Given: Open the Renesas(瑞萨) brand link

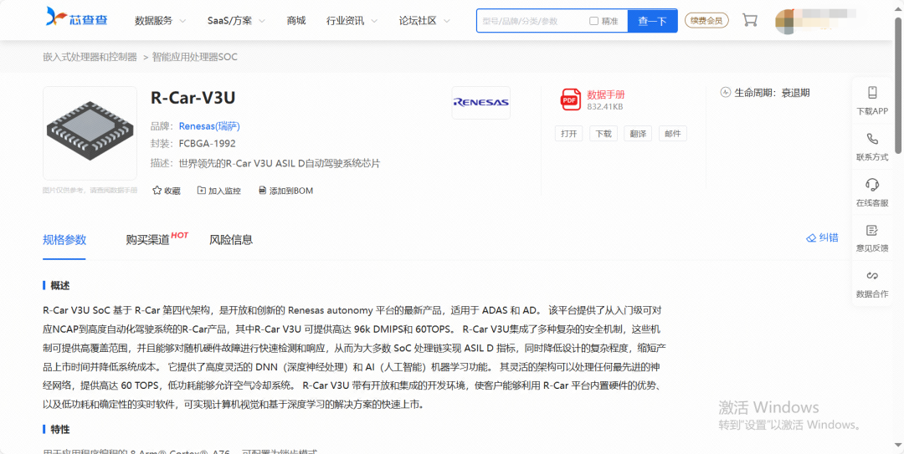Looking at the screenshot, I should tap(209, 126).
